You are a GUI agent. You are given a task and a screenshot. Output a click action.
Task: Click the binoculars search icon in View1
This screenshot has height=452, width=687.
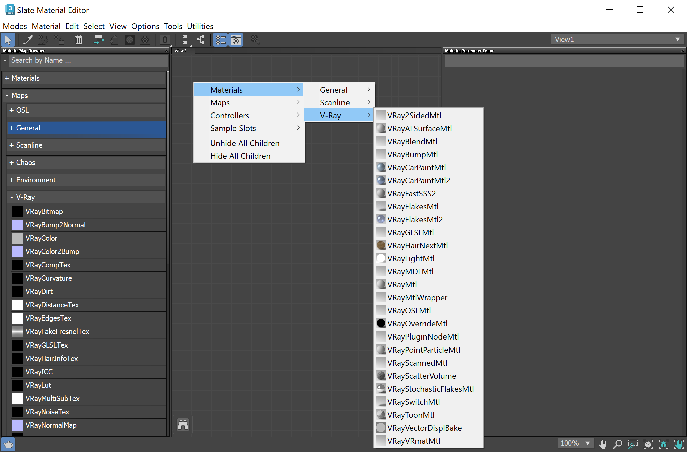coord(183,424)
